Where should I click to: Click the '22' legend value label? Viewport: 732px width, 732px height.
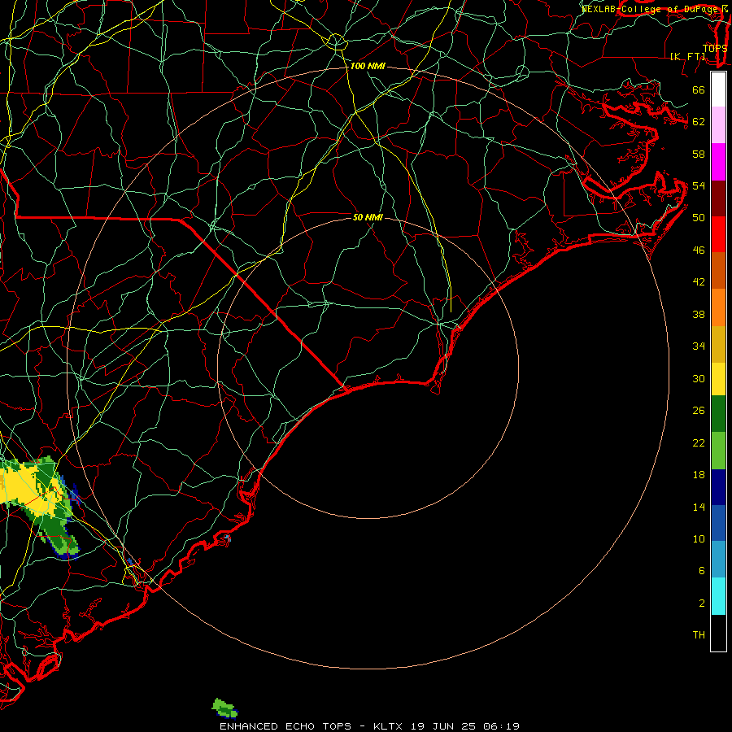699,443
